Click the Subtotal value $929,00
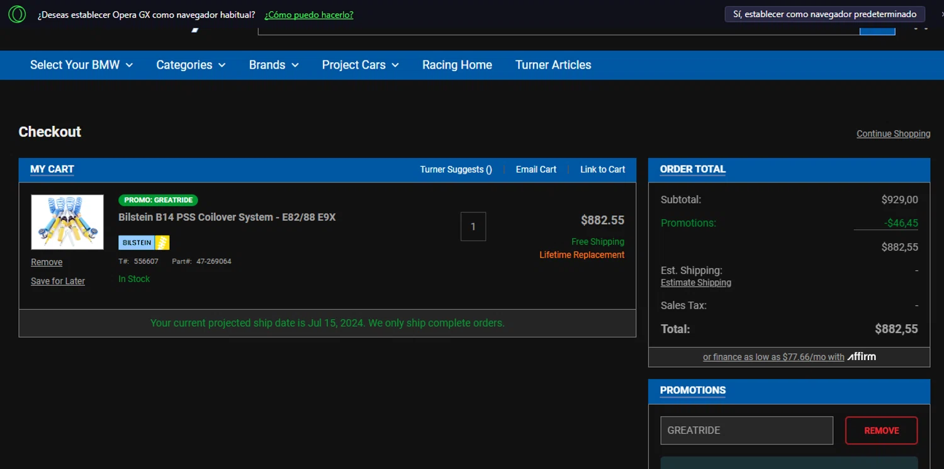The height and width of the screenshot is (469, 944). point(899,200)
